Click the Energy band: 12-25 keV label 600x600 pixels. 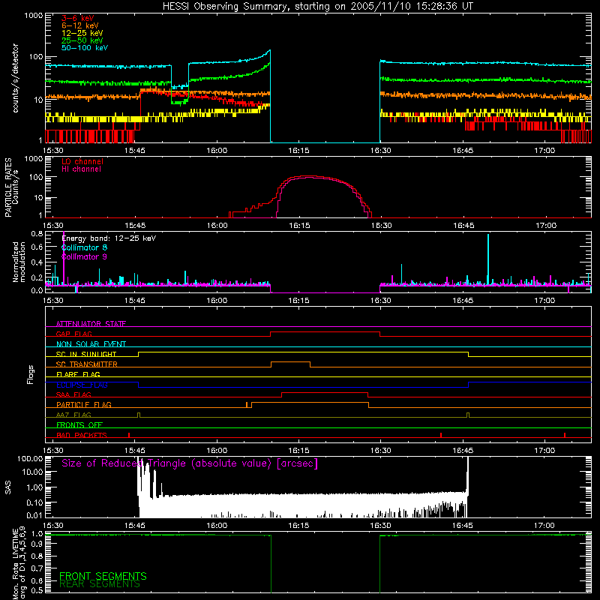pos(109,238)
